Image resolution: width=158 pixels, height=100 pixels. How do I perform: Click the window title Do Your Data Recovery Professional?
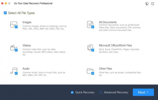tap(33, 3)
